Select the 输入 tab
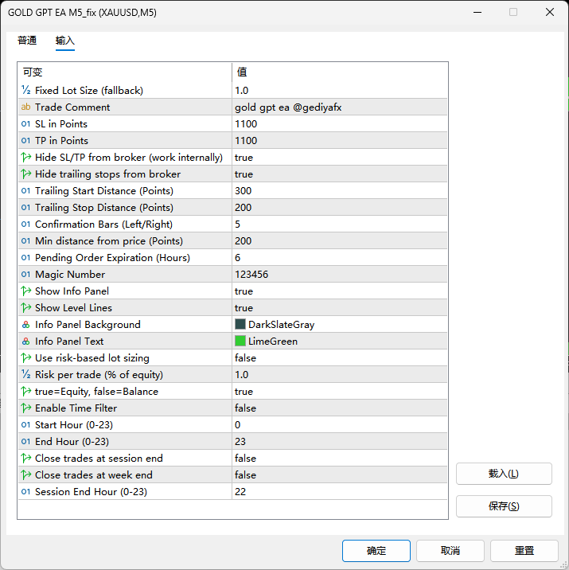Viewport: 569px width, 570px height. 65,41
